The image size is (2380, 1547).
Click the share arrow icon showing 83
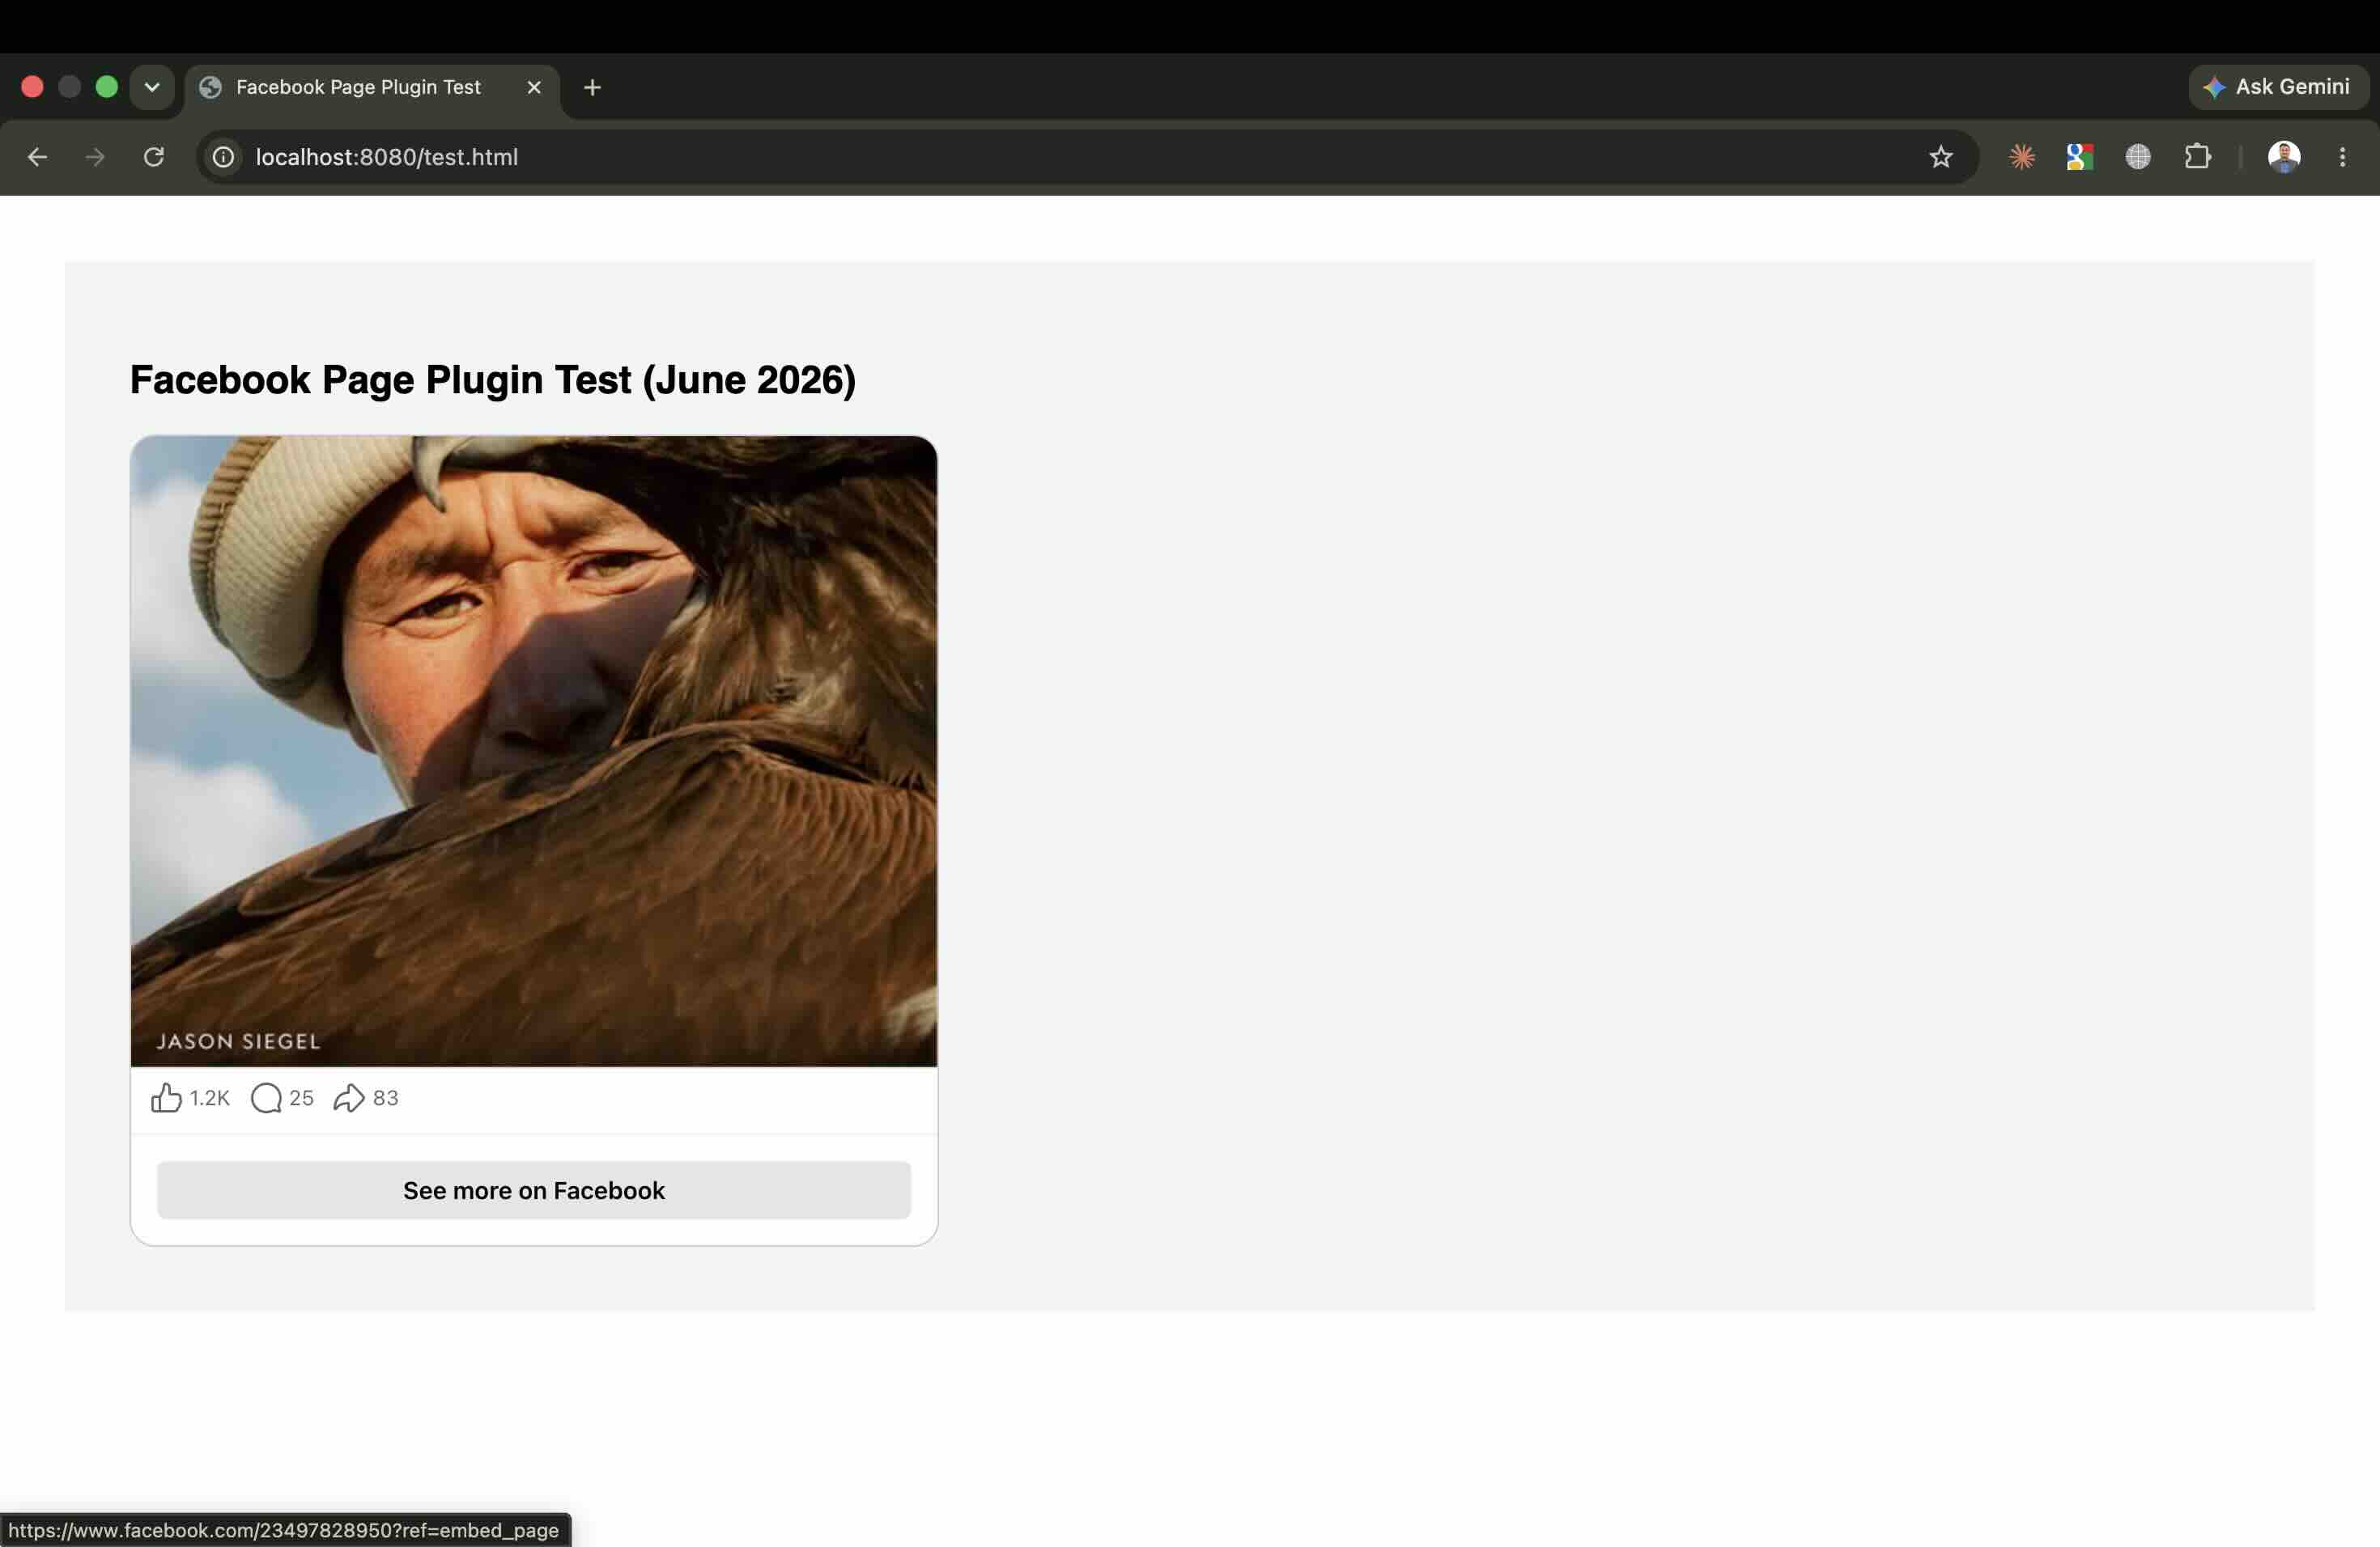pyautogui.click(x=349, y=1098)
